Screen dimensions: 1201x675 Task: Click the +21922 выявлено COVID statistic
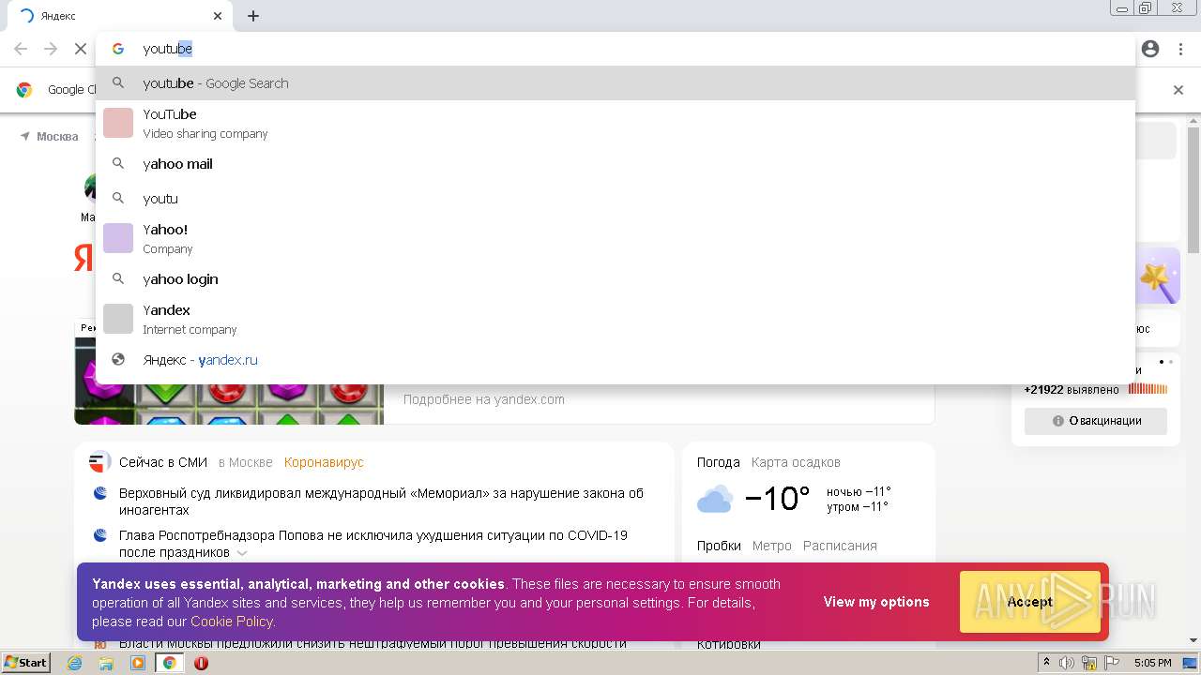click(1072, 389)
